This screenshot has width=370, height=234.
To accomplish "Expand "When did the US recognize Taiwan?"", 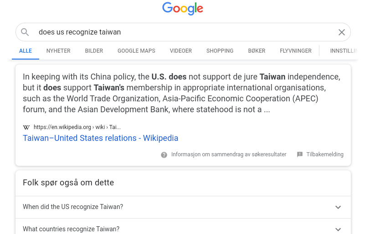I will click(x=338, y=207).
